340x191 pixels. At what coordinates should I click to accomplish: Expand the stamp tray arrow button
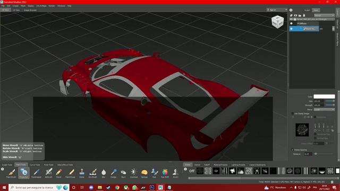tap(185, 169)
